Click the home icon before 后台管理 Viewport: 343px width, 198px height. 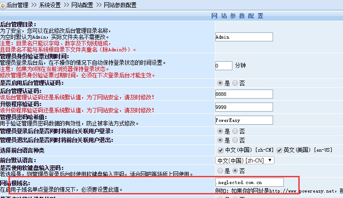tap(4, 4)
